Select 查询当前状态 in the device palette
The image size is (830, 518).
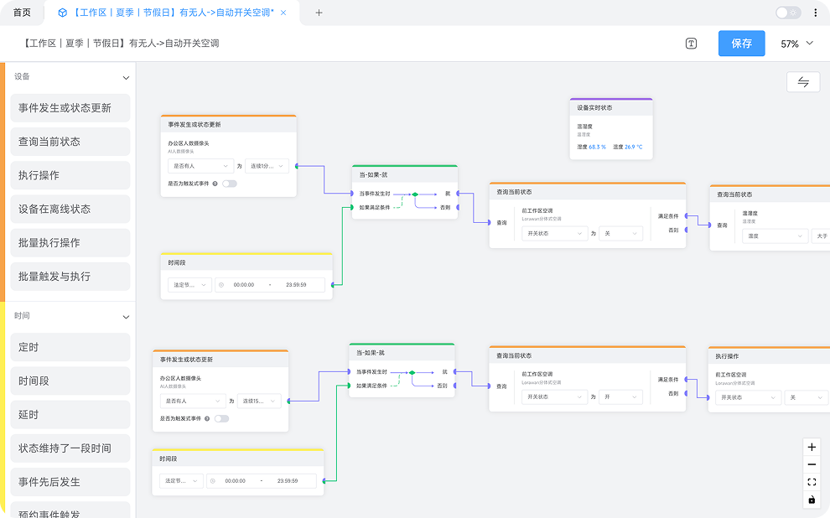coord(70,142)
